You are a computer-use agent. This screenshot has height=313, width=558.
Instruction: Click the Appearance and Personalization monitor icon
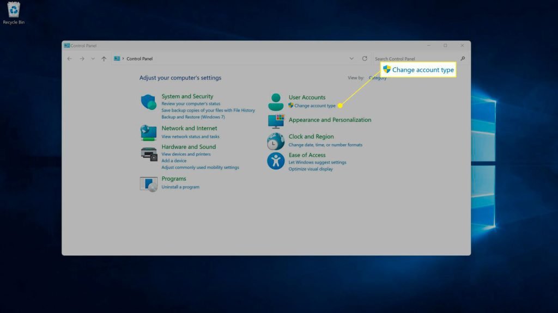coord(276,121)
